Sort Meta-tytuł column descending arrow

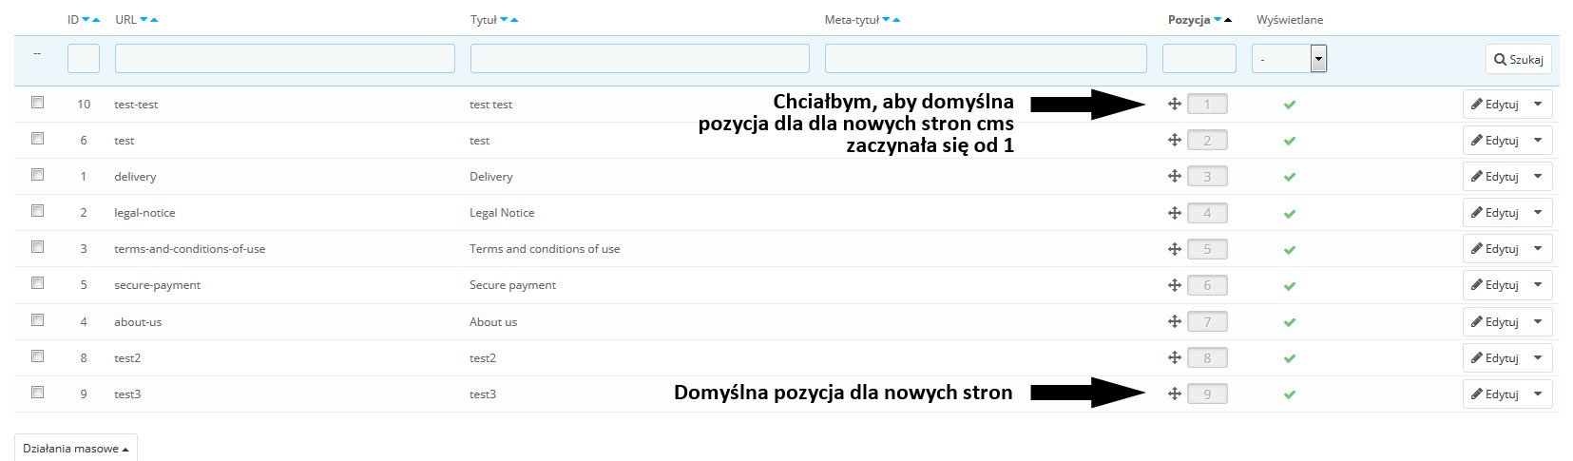click(x=887, y=20)
